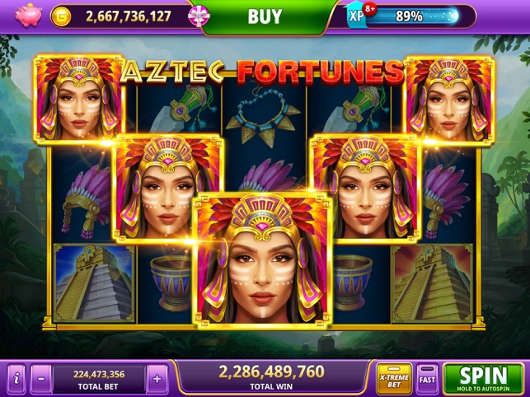Viewport: 530px width, 397px height.
Task: Click the XP level arrow icon
Action: (x=355, y=15)
